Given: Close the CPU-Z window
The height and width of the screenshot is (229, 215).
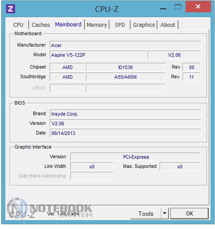Looking at the screenshot, I should coord(198,7).
